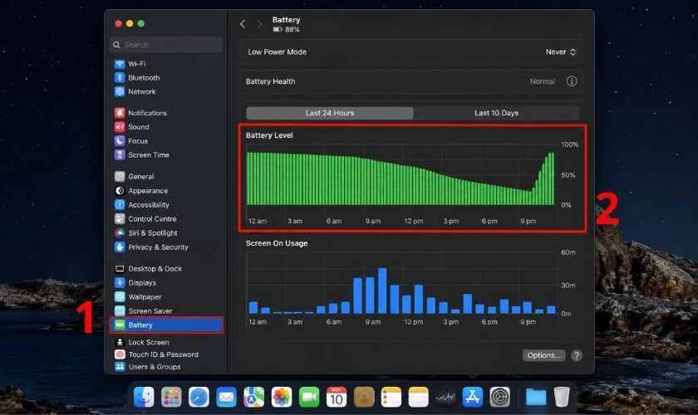Open FaceTime from the Dock
The width and height of the screenshot is (698, 415).
pos(309,397)
